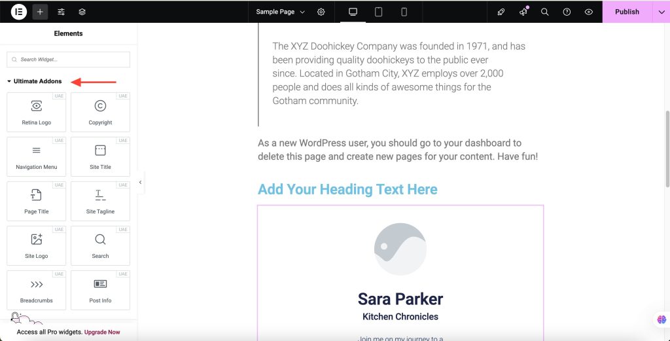Open the AI brain assistant icon

(x=661, y=319)
